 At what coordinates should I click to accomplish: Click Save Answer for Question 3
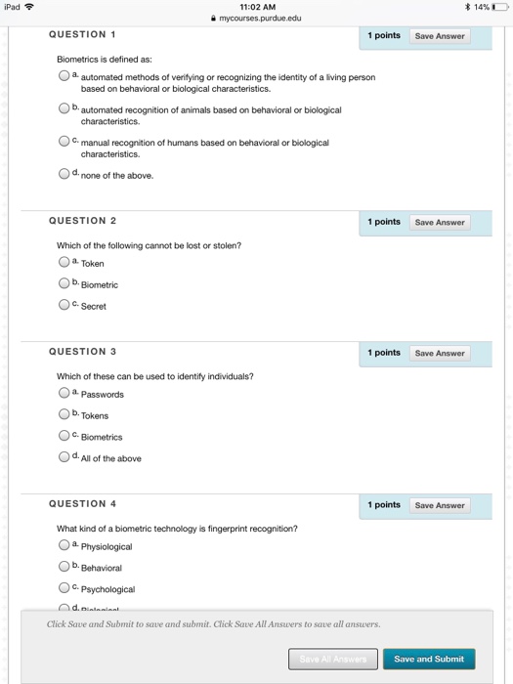440,354
